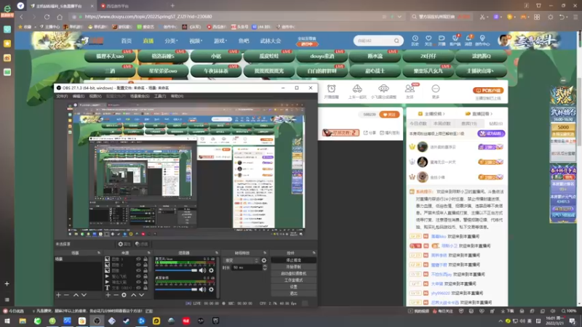Image resolution: width=582 pixels, height=327 pixels.
Task: Click the Douyu search magnifier icon
Action: pos(396,41)
